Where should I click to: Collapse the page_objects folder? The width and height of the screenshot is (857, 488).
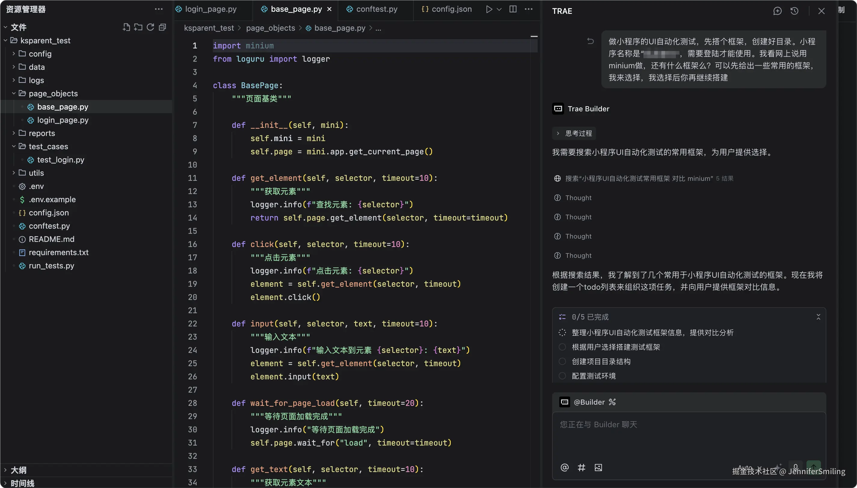[14, 93]
